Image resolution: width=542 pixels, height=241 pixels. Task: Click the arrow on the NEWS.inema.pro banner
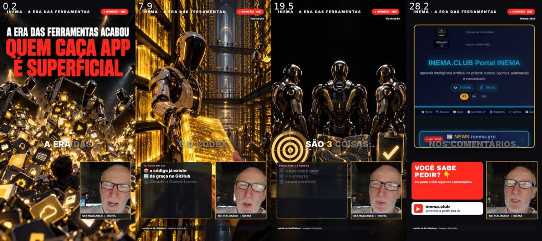pos(522,140)
